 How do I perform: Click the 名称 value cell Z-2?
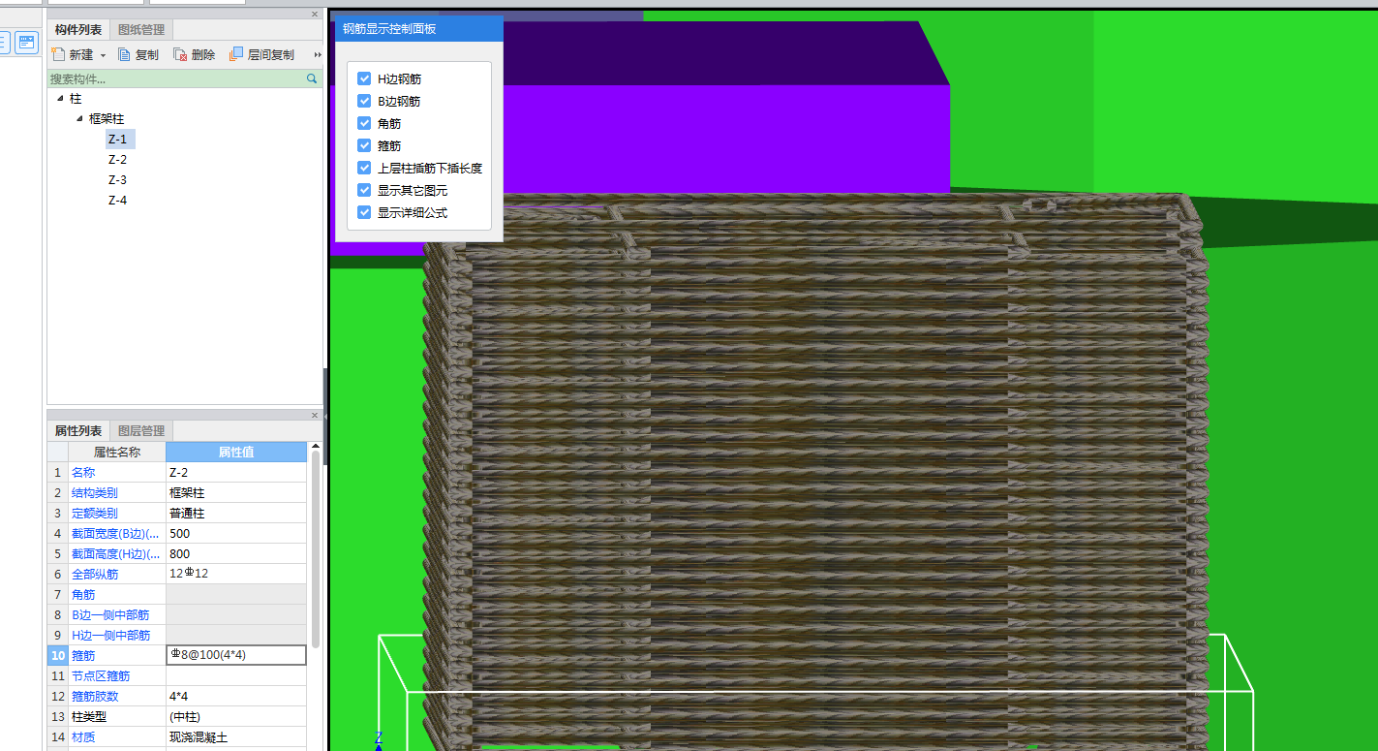[x=236, y=473]
